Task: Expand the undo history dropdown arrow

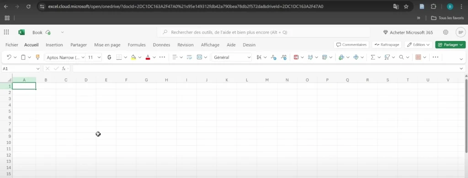Action: tap(15, 57)
